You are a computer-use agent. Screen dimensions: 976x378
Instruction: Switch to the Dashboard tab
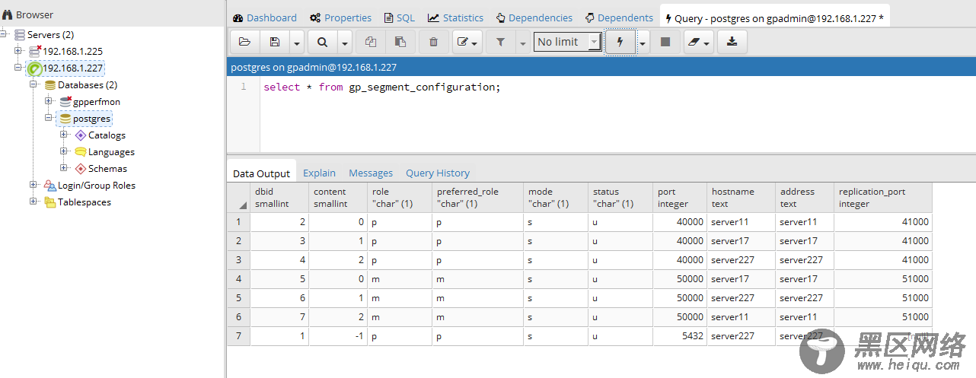point(265,17)
